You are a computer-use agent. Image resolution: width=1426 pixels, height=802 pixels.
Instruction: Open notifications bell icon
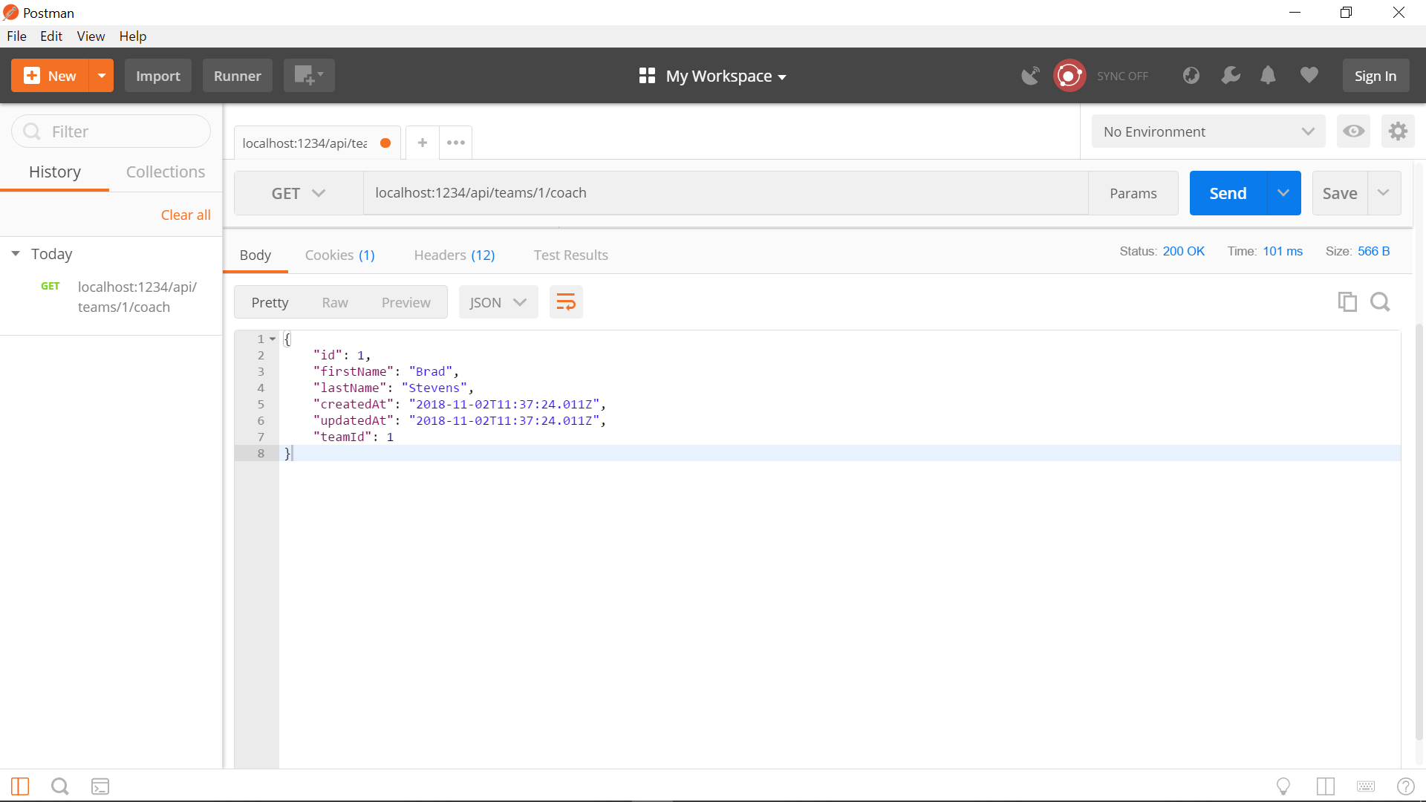(x=1268, y=76)
